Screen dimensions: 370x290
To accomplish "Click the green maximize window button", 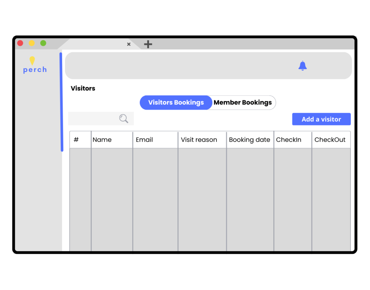I will coord(43,43).
